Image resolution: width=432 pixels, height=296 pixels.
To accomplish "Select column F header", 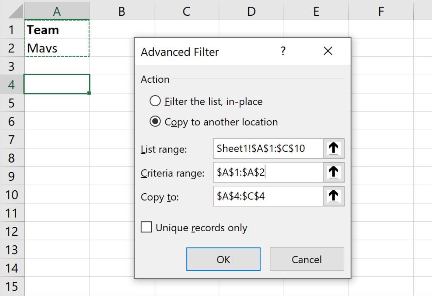I will (381, 11).
